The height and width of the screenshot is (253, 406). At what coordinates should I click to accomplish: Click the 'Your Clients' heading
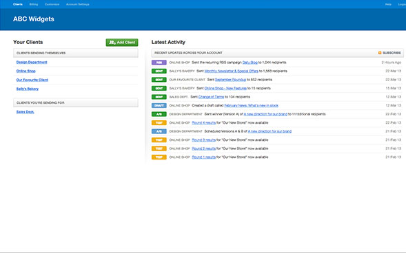coord(28,42)
